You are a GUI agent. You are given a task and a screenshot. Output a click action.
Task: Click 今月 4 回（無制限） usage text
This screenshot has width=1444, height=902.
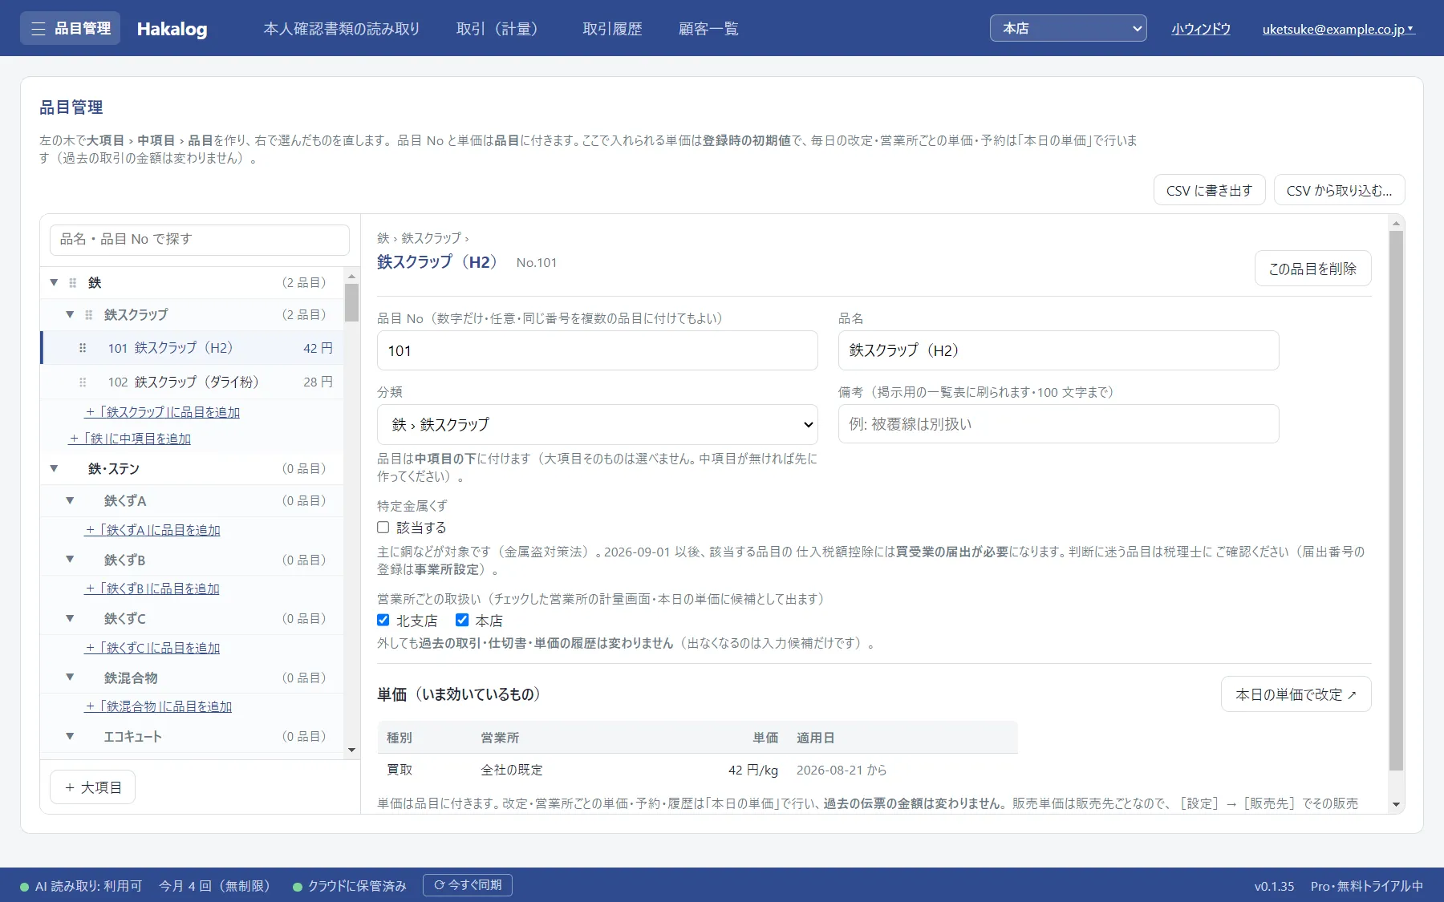click(x=214, y=886)
